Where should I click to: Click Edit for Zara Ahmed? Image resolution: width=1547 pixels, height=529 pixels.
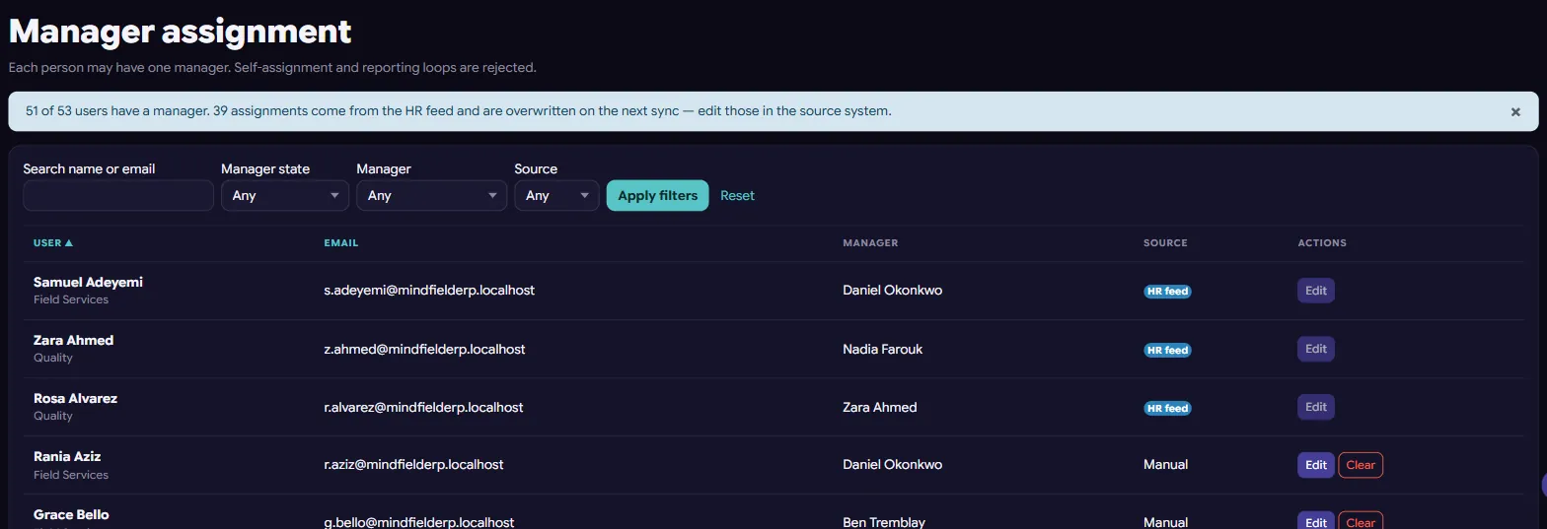[1316, 349]
